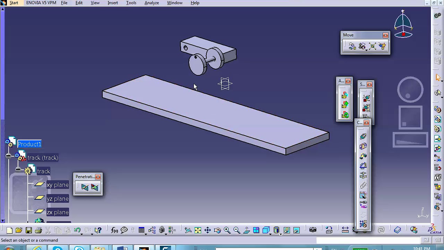The height and width of the screenshot is (250, 444).
Task: Click the wheel-axle carriage part in viewport
Action: 208,55
